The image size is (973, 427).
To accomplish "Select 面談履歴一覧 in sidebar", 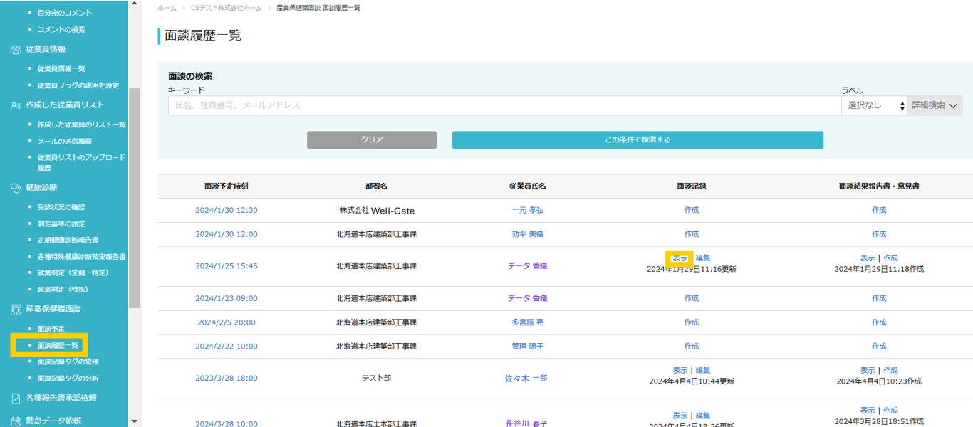I will click(x=58, y=345).
